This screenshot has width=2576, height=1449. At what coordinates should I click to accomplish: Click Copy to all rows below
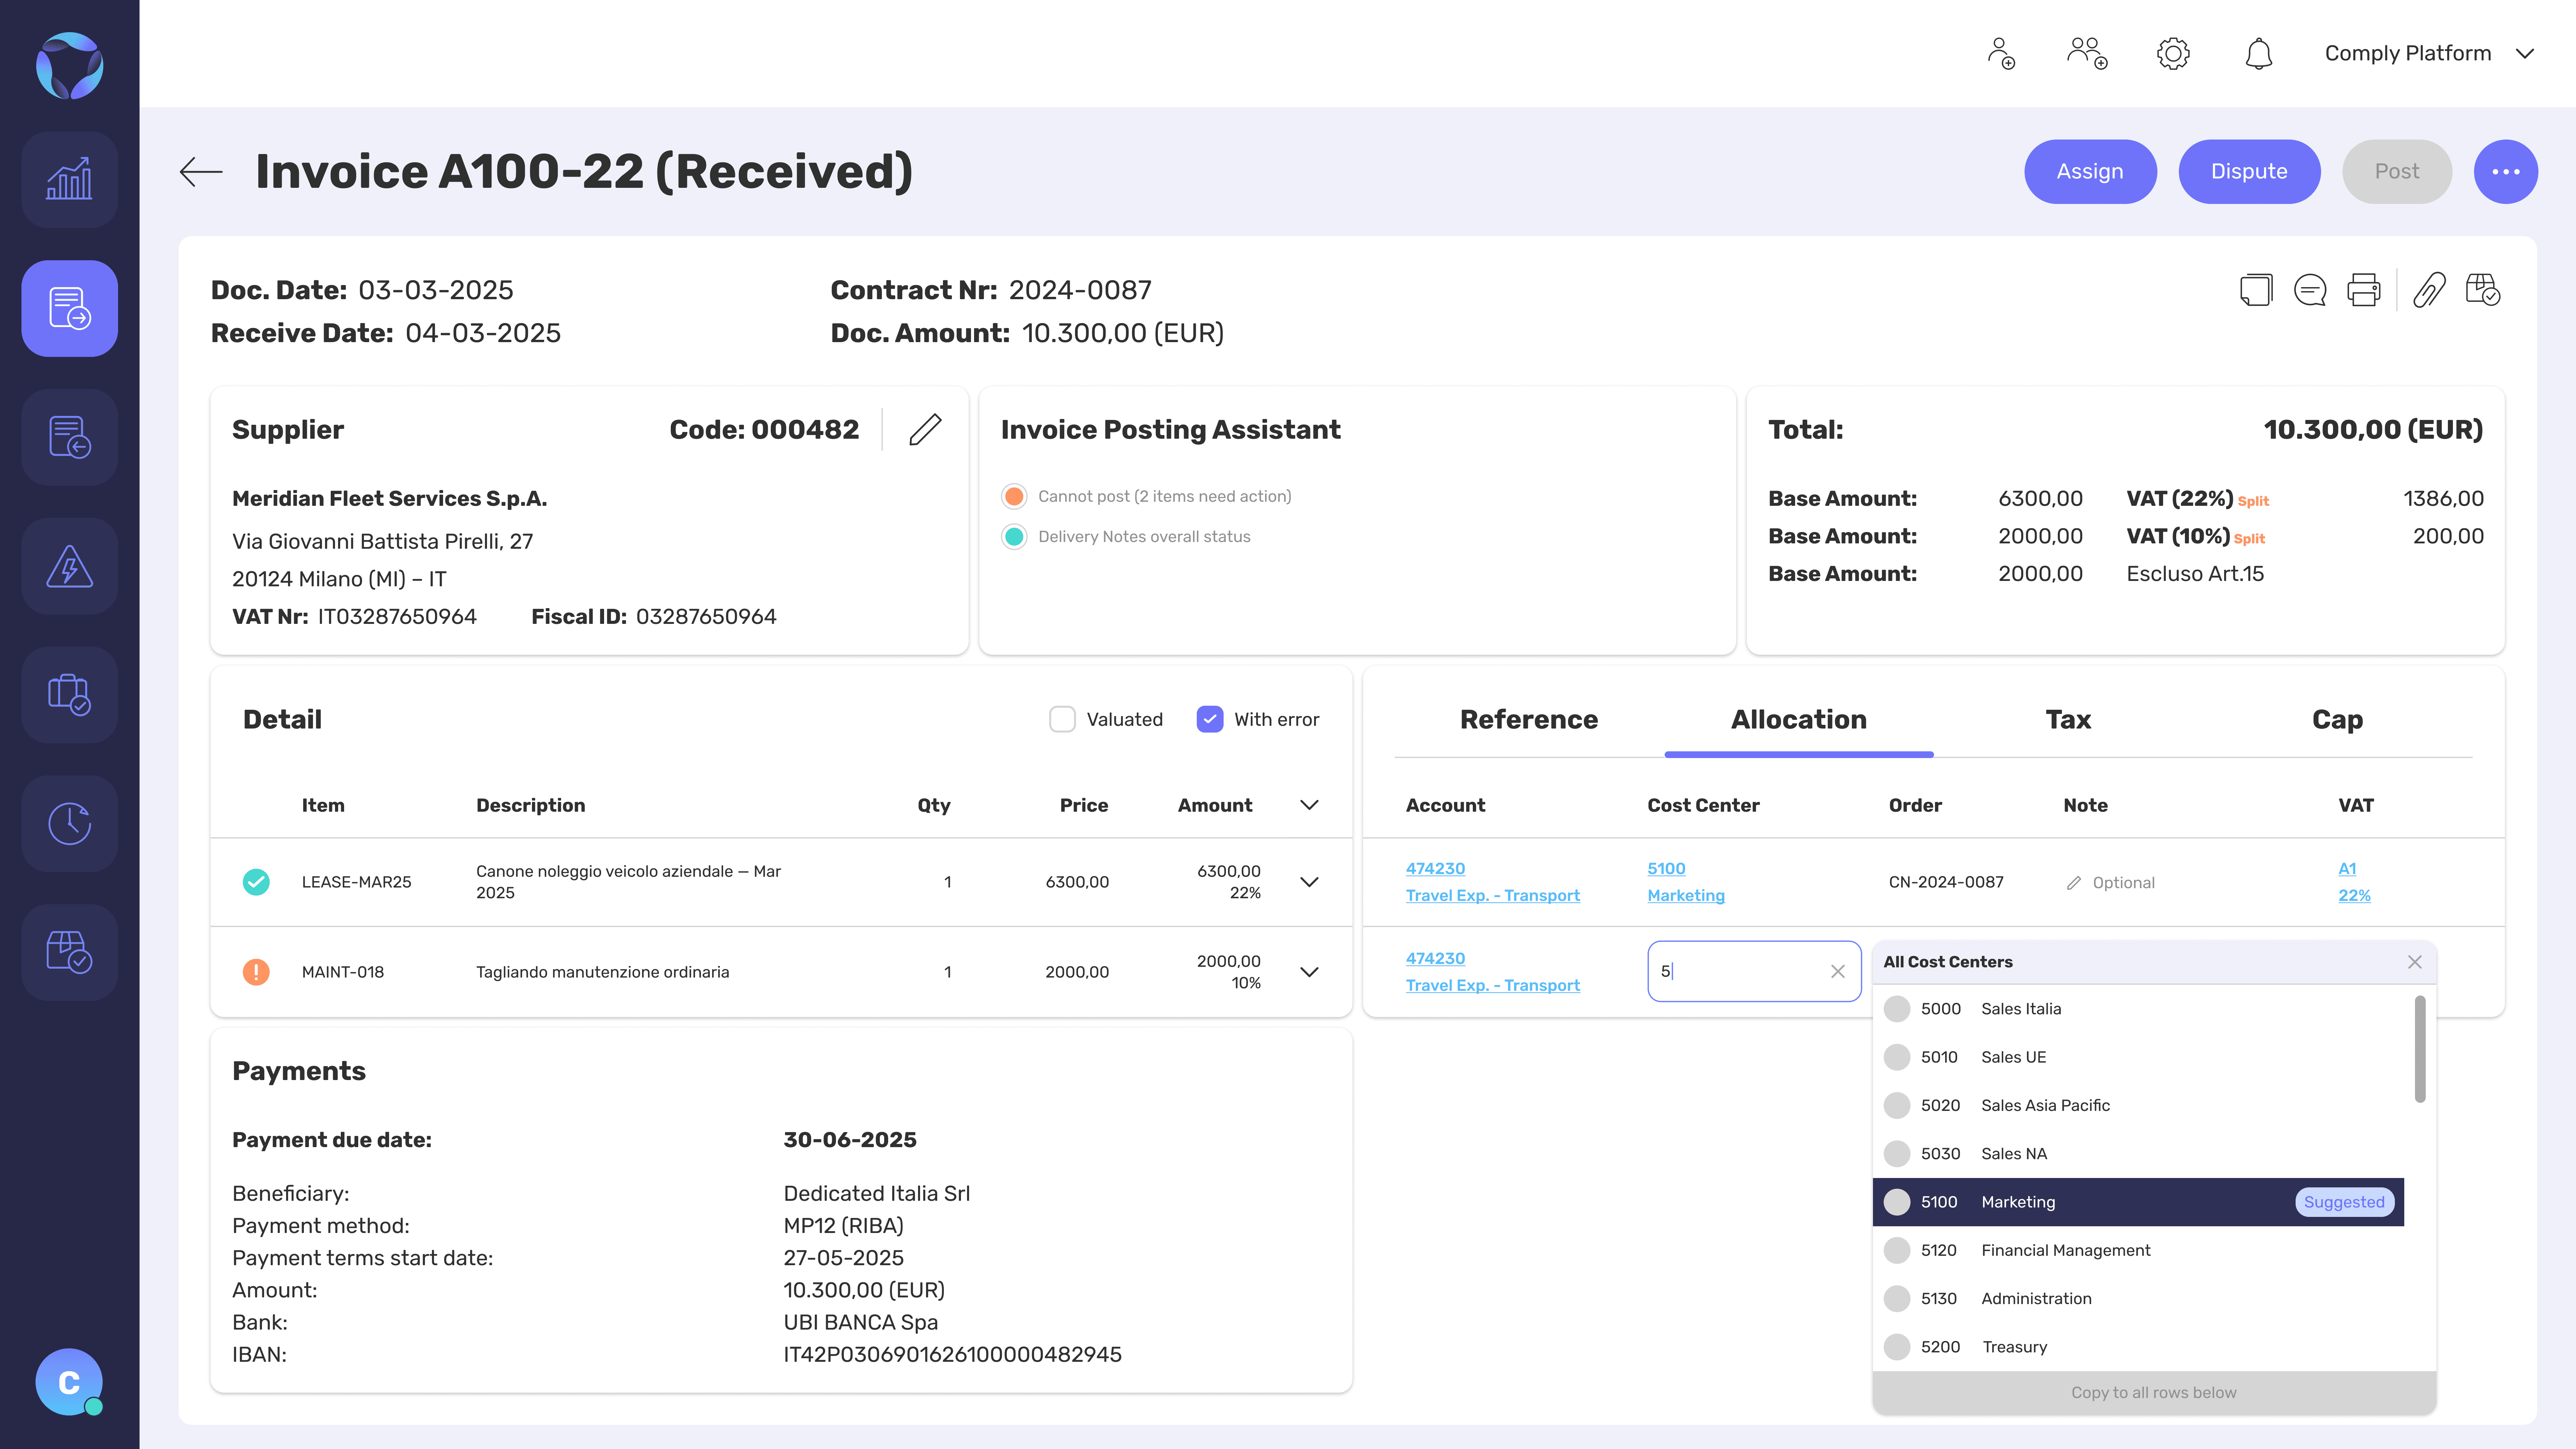coord(2154,1393)
